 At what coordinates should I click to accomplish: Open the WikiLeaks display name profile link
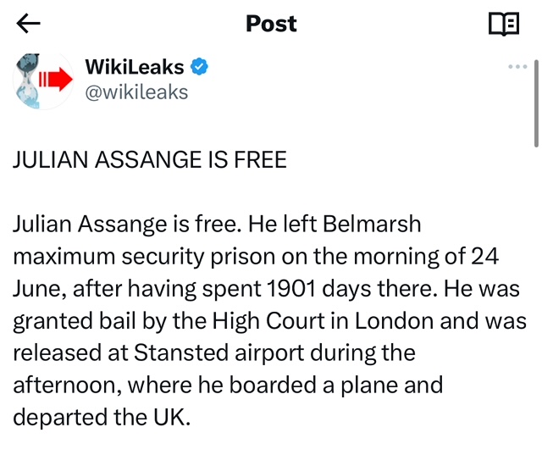[x=135, y=68]
